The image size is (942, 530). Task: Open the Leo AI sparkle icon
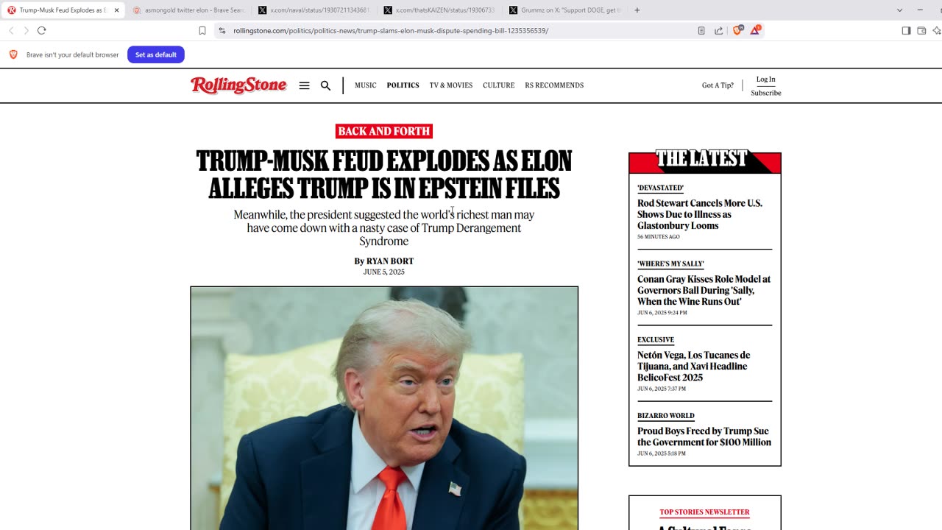pyautogui.click(x=936, y=30)
